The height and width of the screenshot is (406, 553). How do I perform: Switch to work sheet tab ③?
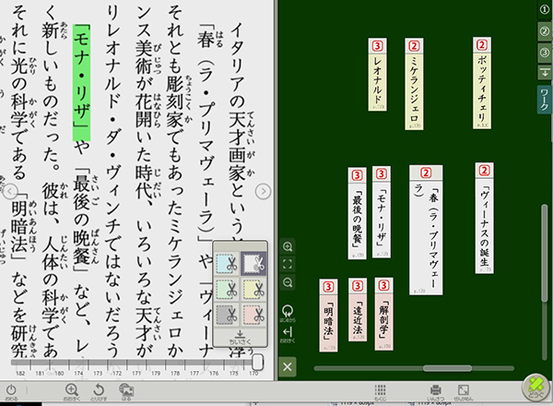click(545, 53)
